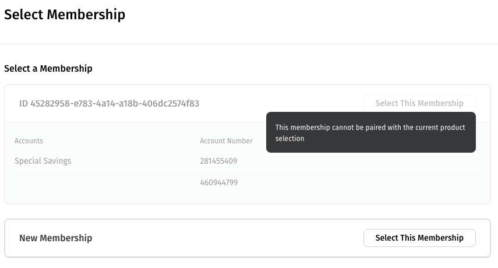Click blank space right of Select a Membership heading
The height and width of the screenshot is (268, 498).
(x=291, y=69)
